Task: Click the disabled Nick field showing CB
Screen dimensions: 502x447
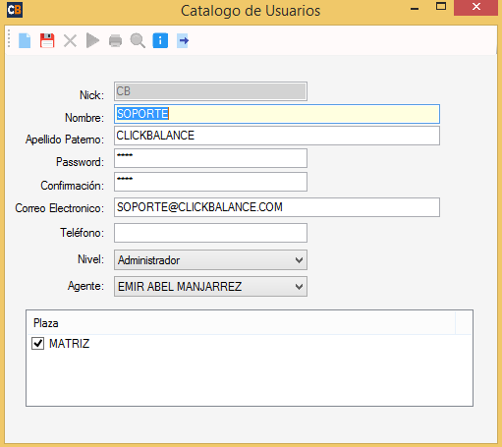Action: pyautogui.click(x=210, y=91)
